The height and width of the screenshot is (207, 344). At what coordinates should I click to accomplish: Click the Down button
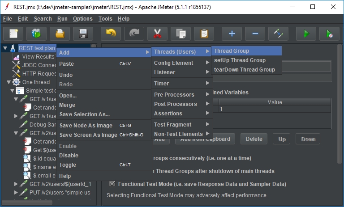tap(308, 139)
